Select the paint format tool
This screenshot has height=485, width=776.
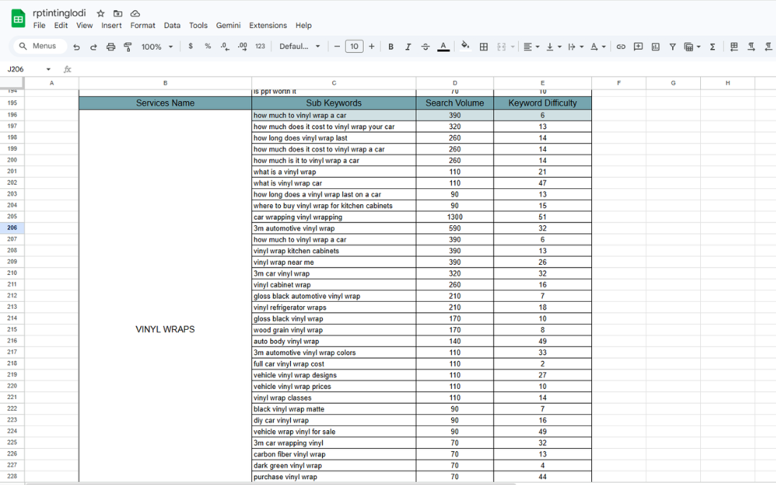coord(128,47)
